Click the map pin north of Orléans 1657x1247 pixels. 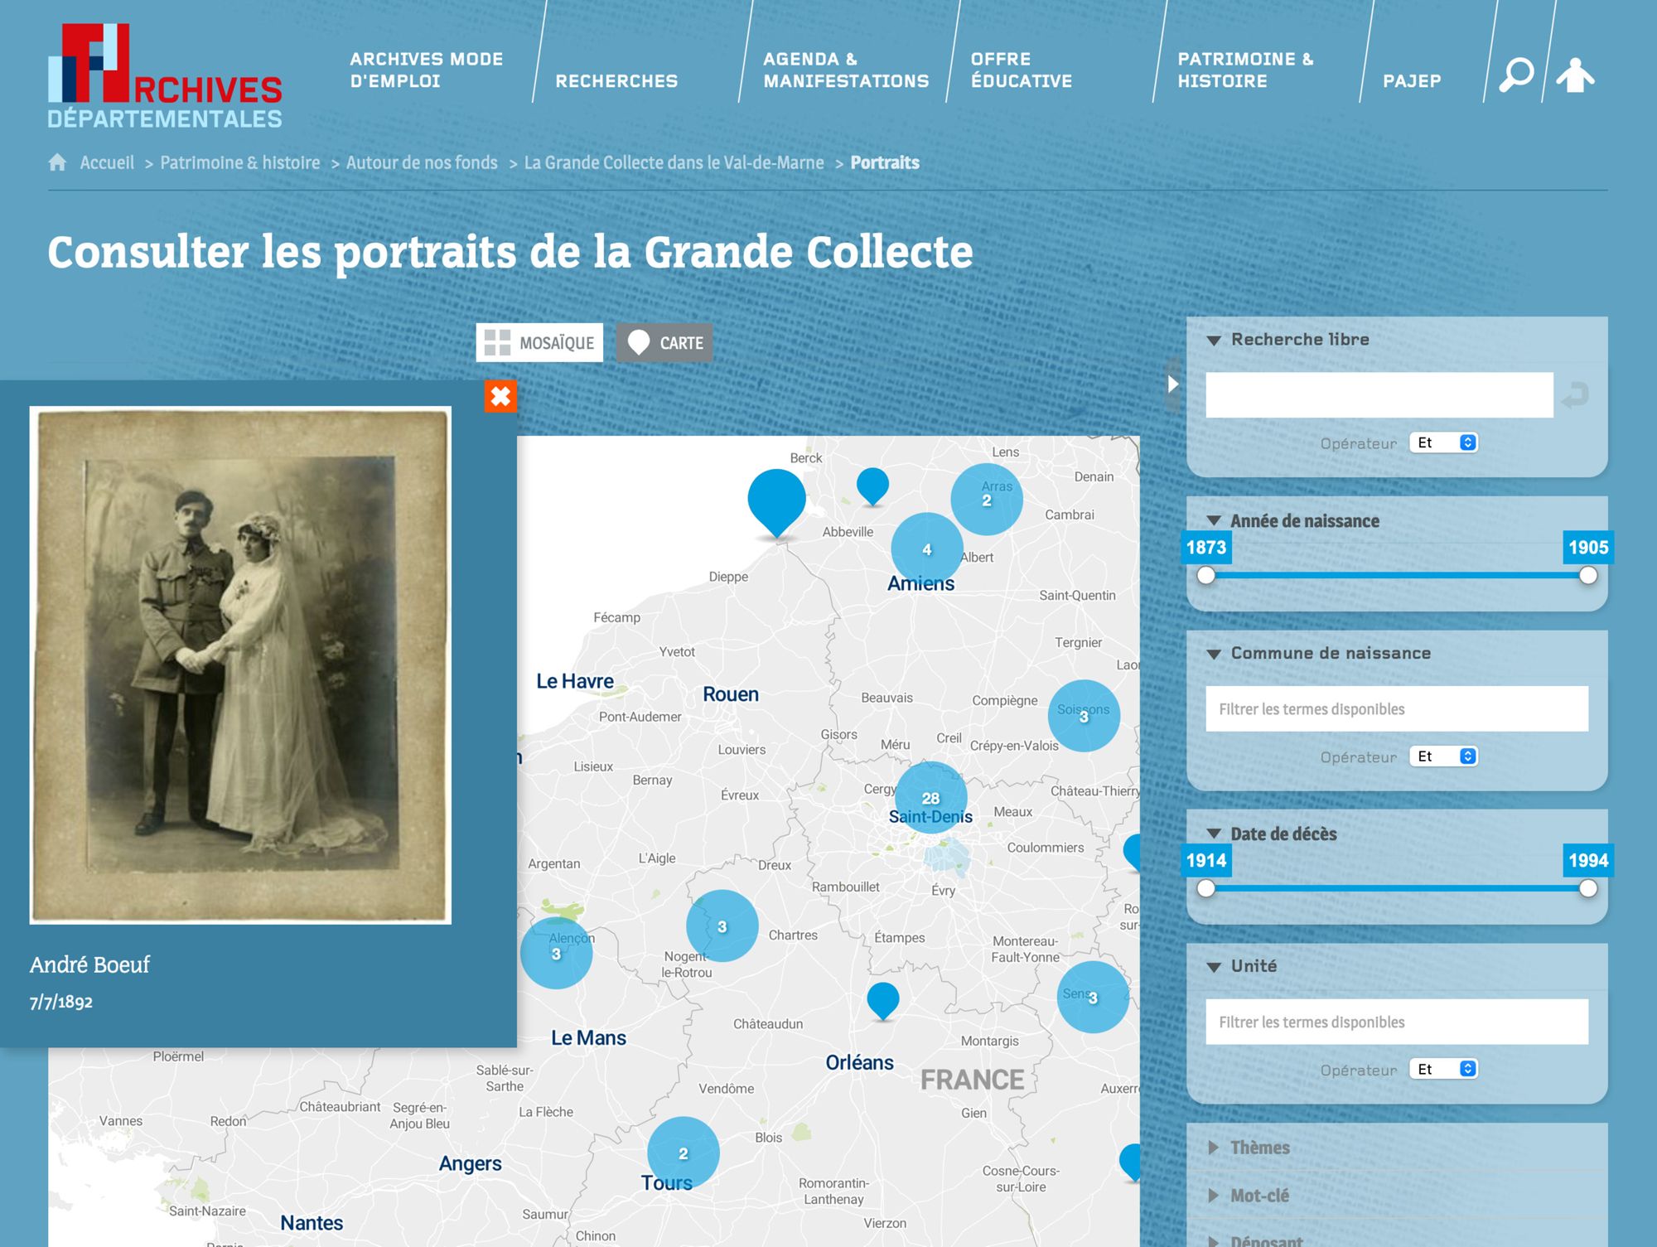pyautogui.click(x=882, y=998)
